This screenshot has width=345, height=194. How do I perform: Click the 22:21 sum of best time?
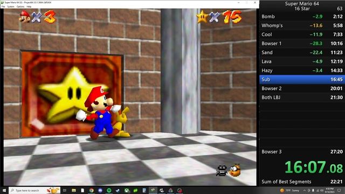(x=336, y=182)
